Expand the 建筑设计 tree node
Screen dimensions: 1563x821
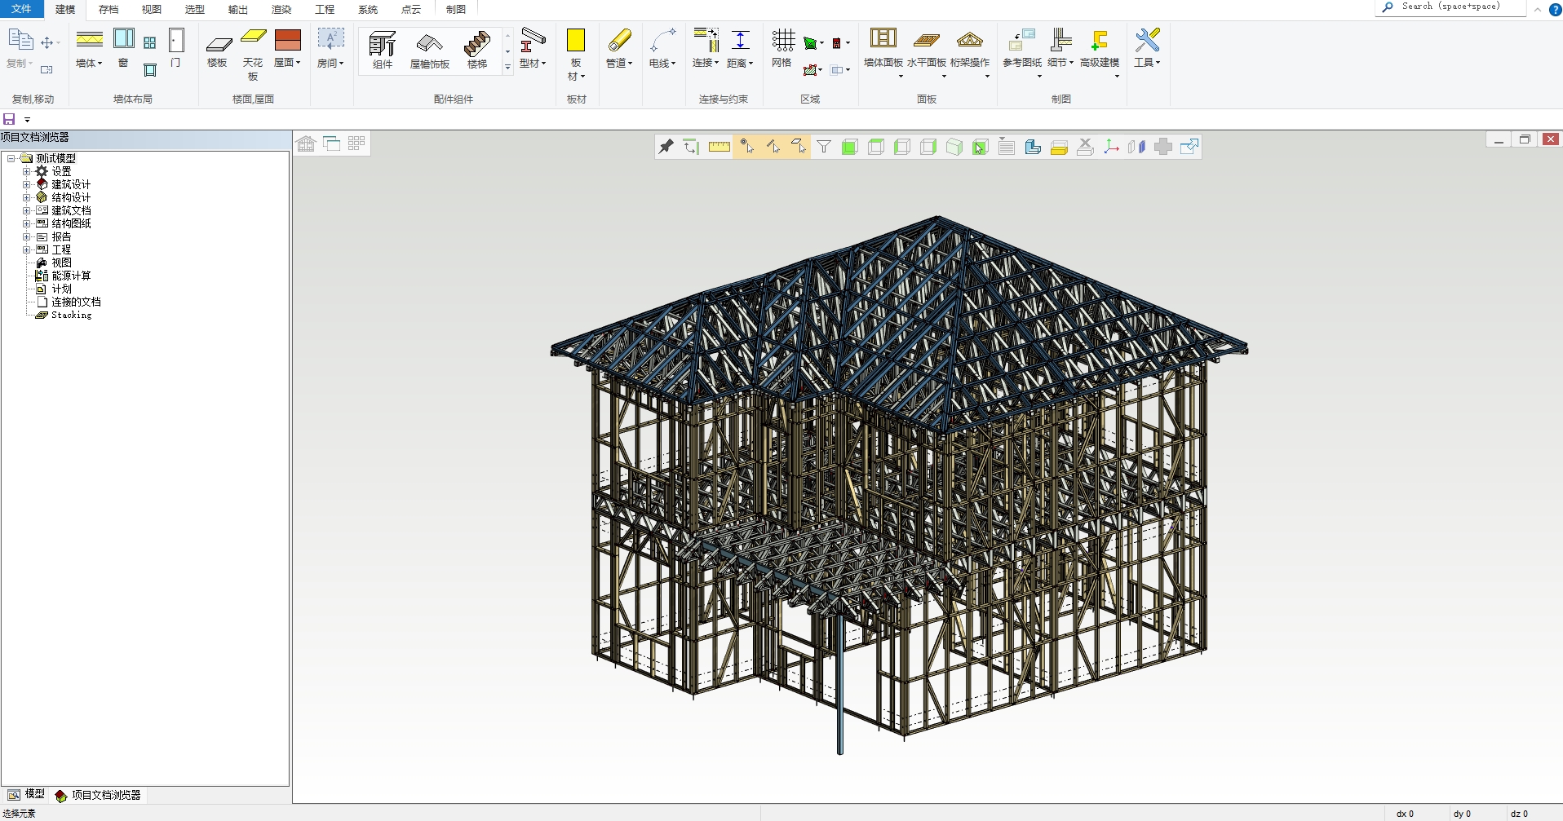click(26, 184)
